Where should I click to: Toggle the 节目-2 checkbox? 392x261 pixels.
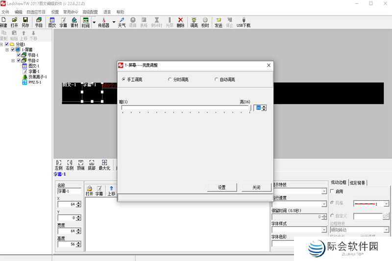coord(19,60)
